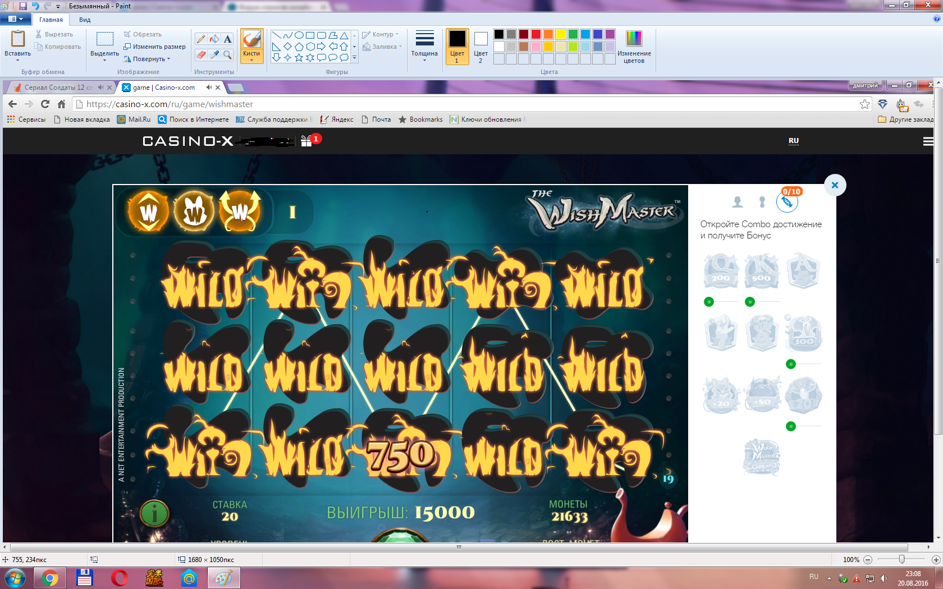The image size is (943, 589).
Task: Activate the Выделить selection tool
Action: 104,39
